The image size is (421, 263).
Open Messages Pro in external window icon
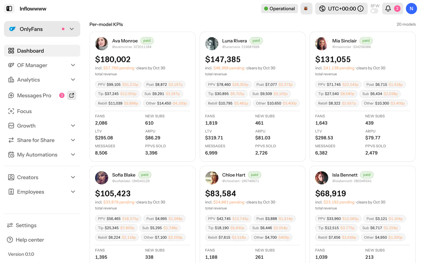pos(72,95)
